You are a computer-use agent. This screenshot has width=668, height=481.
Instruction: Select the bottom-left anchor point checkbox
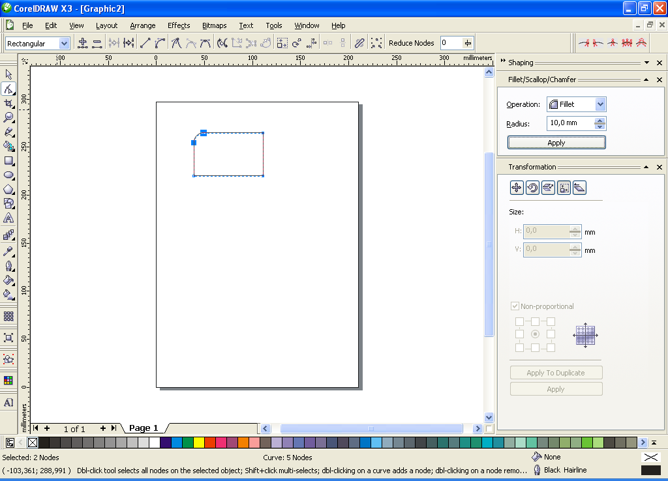pyautogui.click(x=519, y=348)
